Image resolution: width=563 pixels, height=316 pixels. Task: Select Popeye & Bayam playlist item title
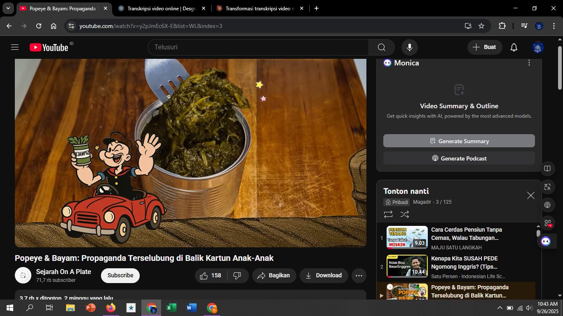coord(470,291)
